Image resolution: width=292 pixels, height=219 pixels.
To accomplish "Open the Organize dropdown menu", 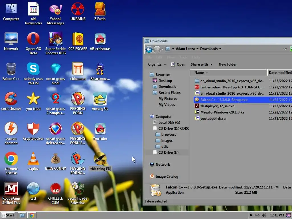I will (157, 64).
